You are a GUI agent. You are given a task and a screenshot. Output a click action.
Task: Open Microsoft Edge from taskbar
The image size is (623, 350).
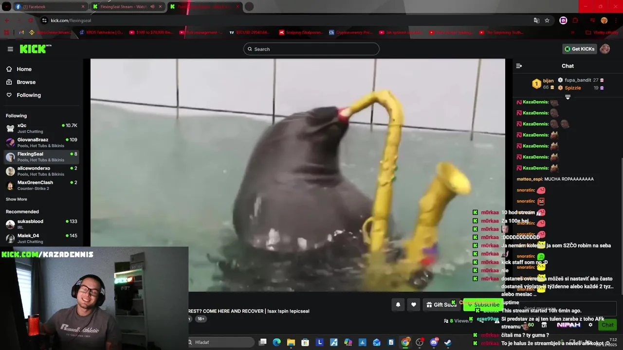click(x=277, y=342)
